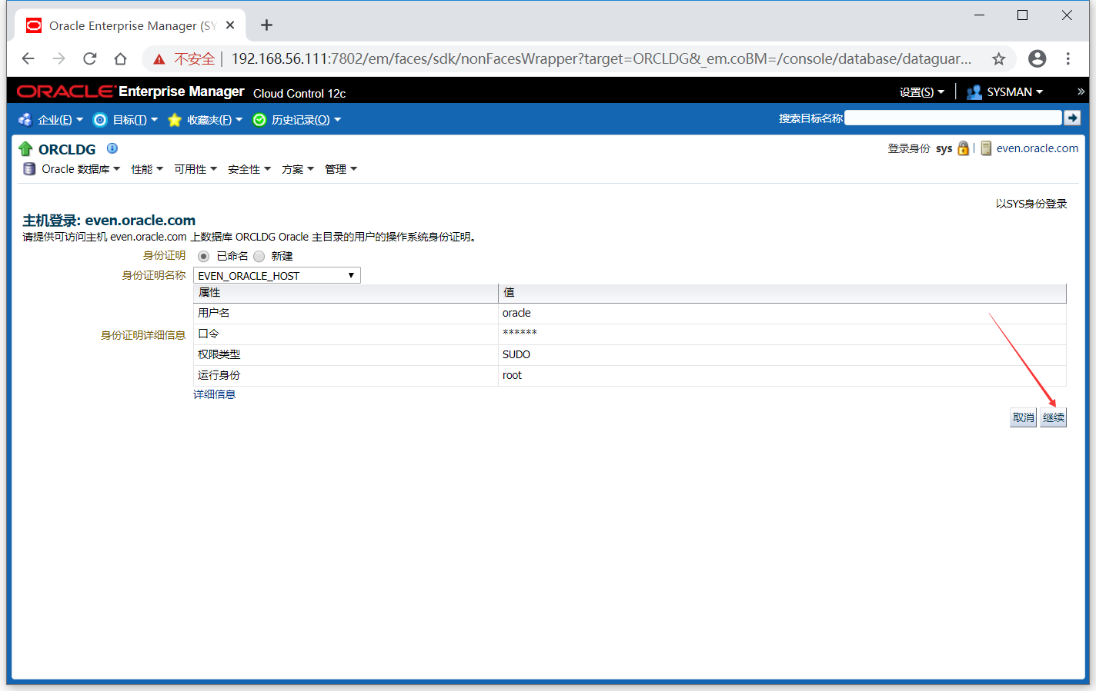Click the SYSMAN user icon
Viewport: 1096px width, 691px height.
974,92
